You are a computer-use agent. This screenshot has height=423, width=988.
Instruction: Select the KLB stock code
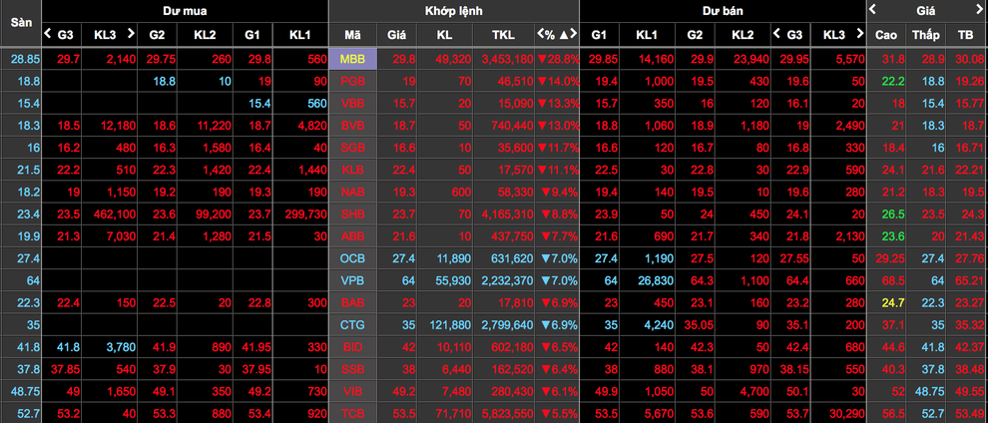pyautogui.click(x=353, y=170)
